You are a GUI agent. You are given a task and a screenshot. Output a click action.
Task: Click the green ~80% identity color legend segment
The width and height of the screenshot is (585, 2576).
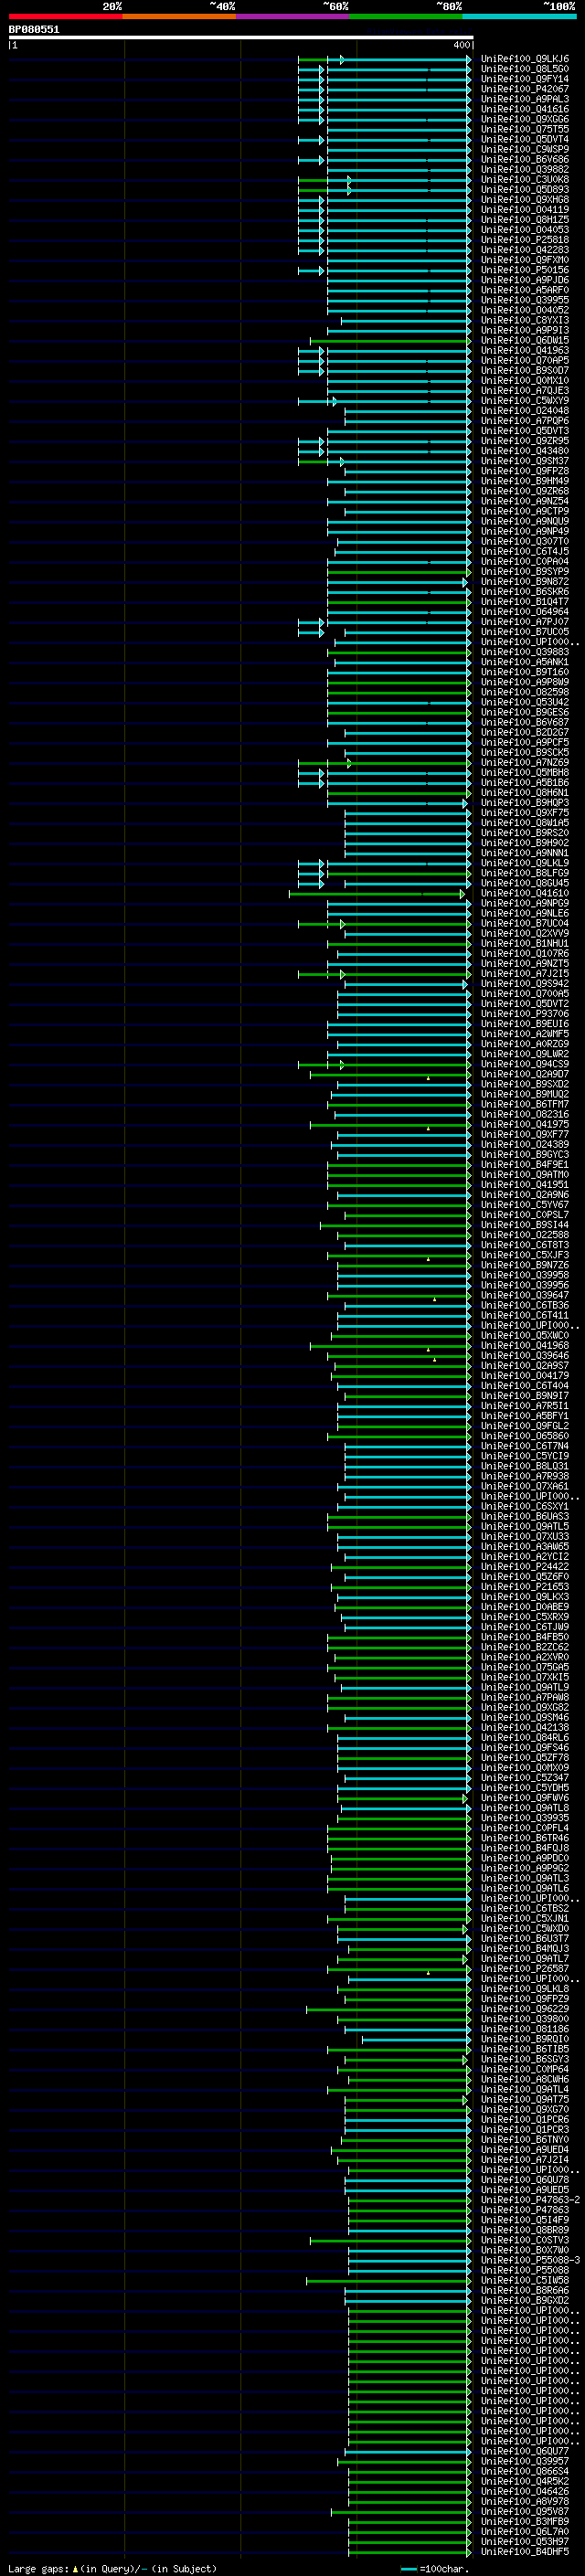[x=406, y=16]
